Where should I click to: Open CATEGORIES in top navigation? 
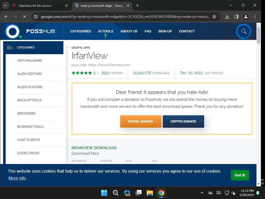pyautogui.click(x=81, y=31)
